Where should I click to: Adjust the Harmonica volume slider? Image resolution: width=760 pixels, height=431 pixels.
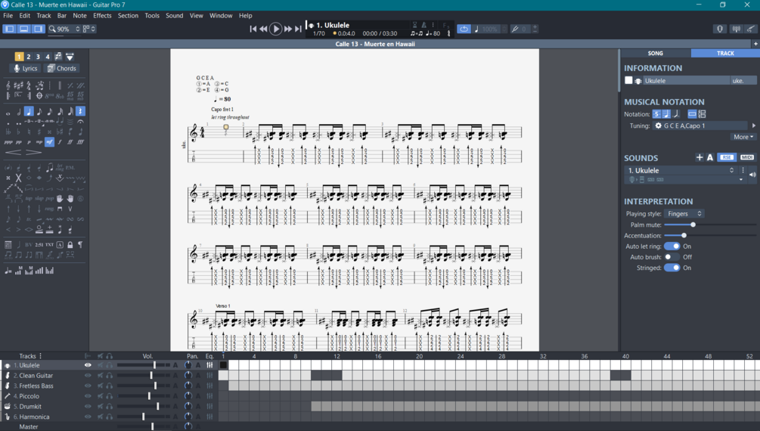144,417
